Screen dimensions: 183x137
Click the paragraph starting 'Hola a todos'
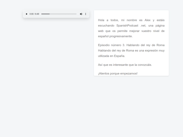click(131, 28)
